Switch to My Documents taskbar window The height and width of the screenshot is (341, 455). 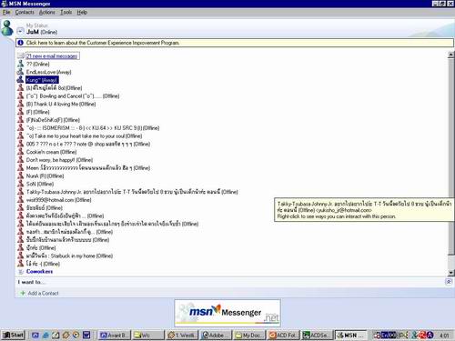point(248,335)
